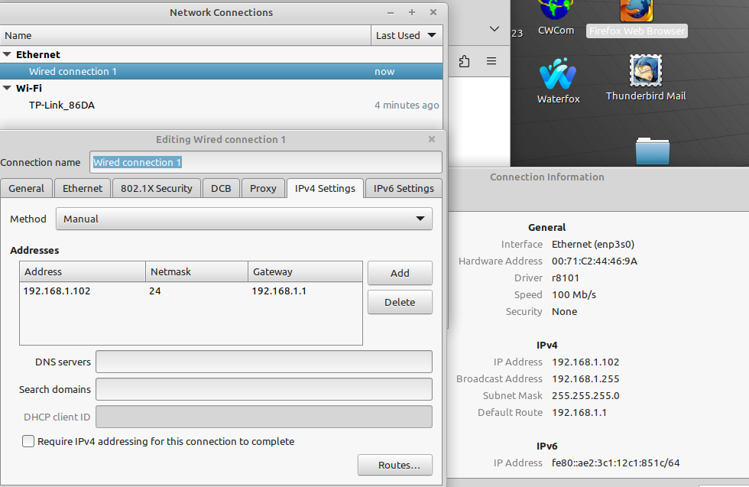Open the 802.1X Security tab
Viewport: 749px width, 487px height.
(156, 188)
